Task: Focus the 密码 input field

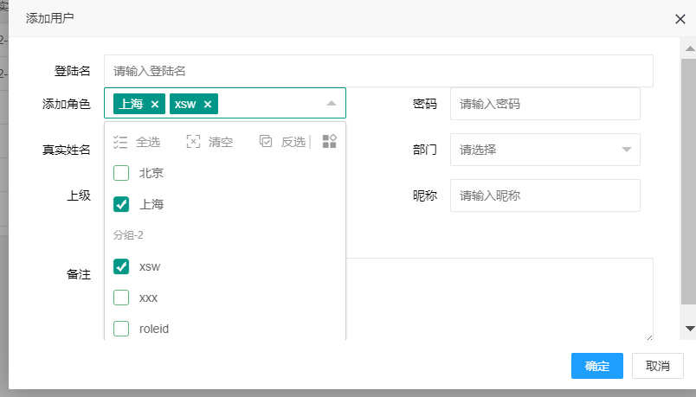Action: [x=545, y=104]
